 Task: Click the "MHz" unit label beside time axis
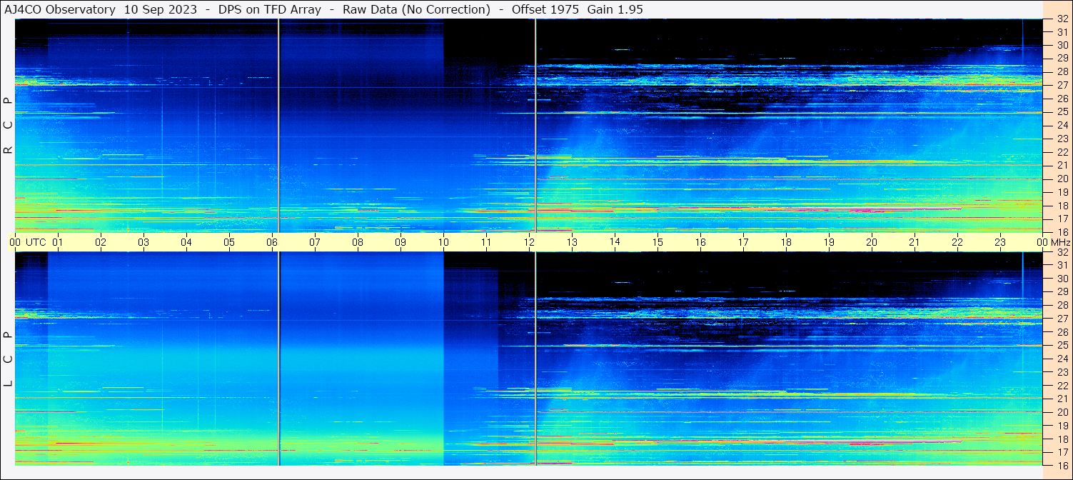click(x=1061, y=242)
